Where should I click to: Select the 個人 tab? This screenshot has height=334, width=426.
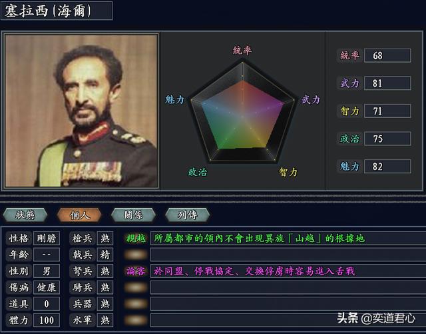coord(79,215)
